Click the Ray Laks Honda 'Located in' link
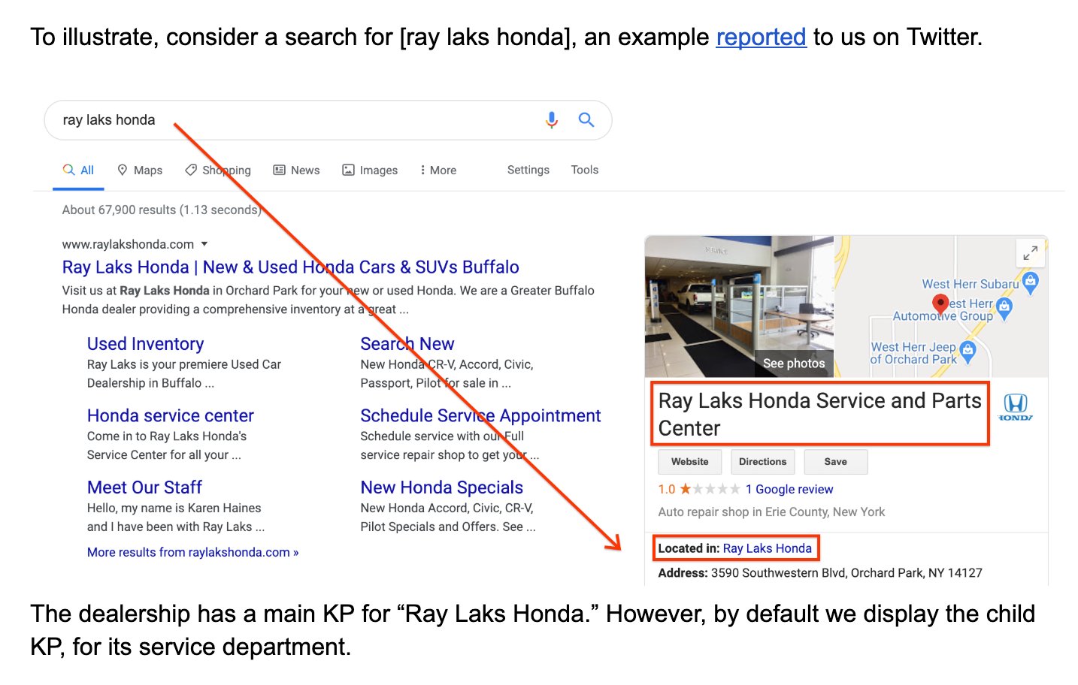 [768, 548]
